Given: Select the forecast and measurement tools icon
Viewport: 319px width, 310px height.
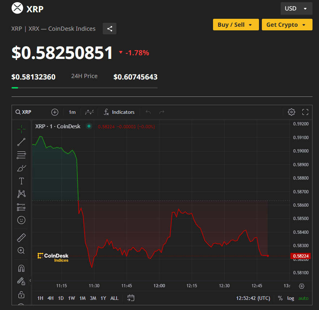Looking at the screenshot, I should (21, 207).
